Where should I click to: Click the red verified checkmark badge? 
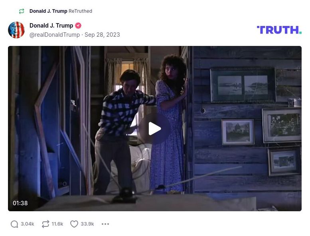(78, 26)
